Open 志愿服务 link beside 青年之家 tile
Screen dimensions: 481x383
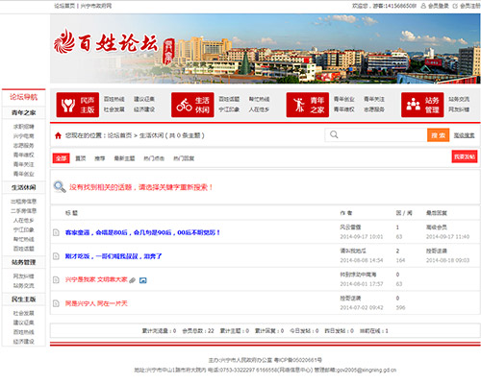point(374,109)
